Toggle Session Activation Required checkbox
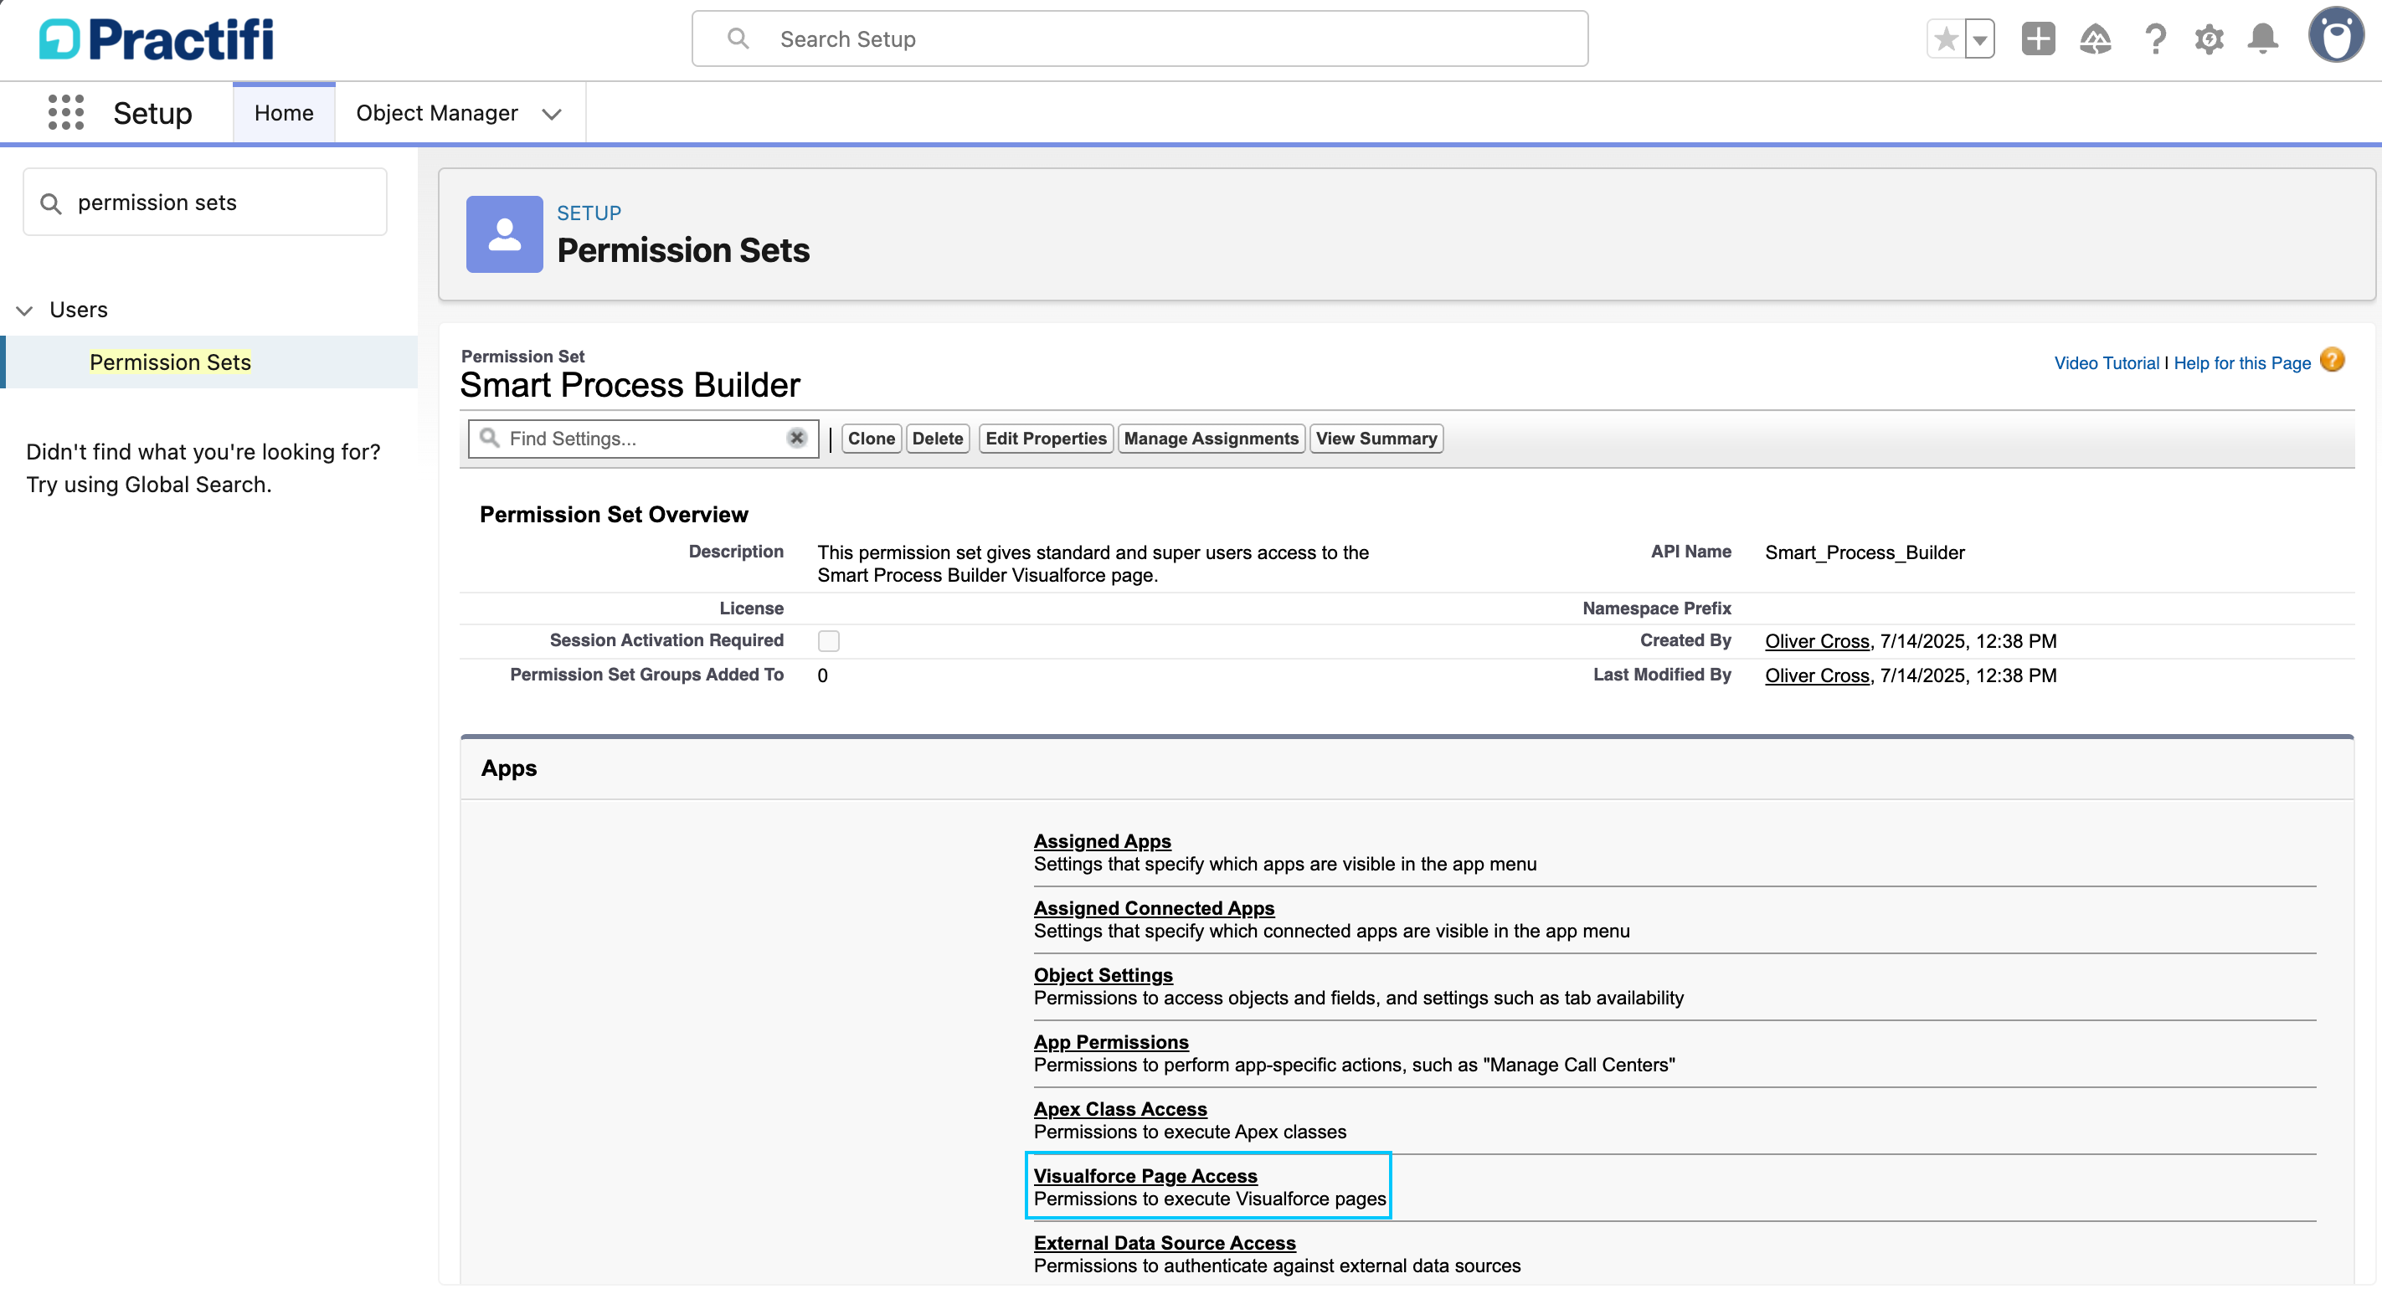Viewport: 2382px width, 1294px height. (x=829, y=640)
